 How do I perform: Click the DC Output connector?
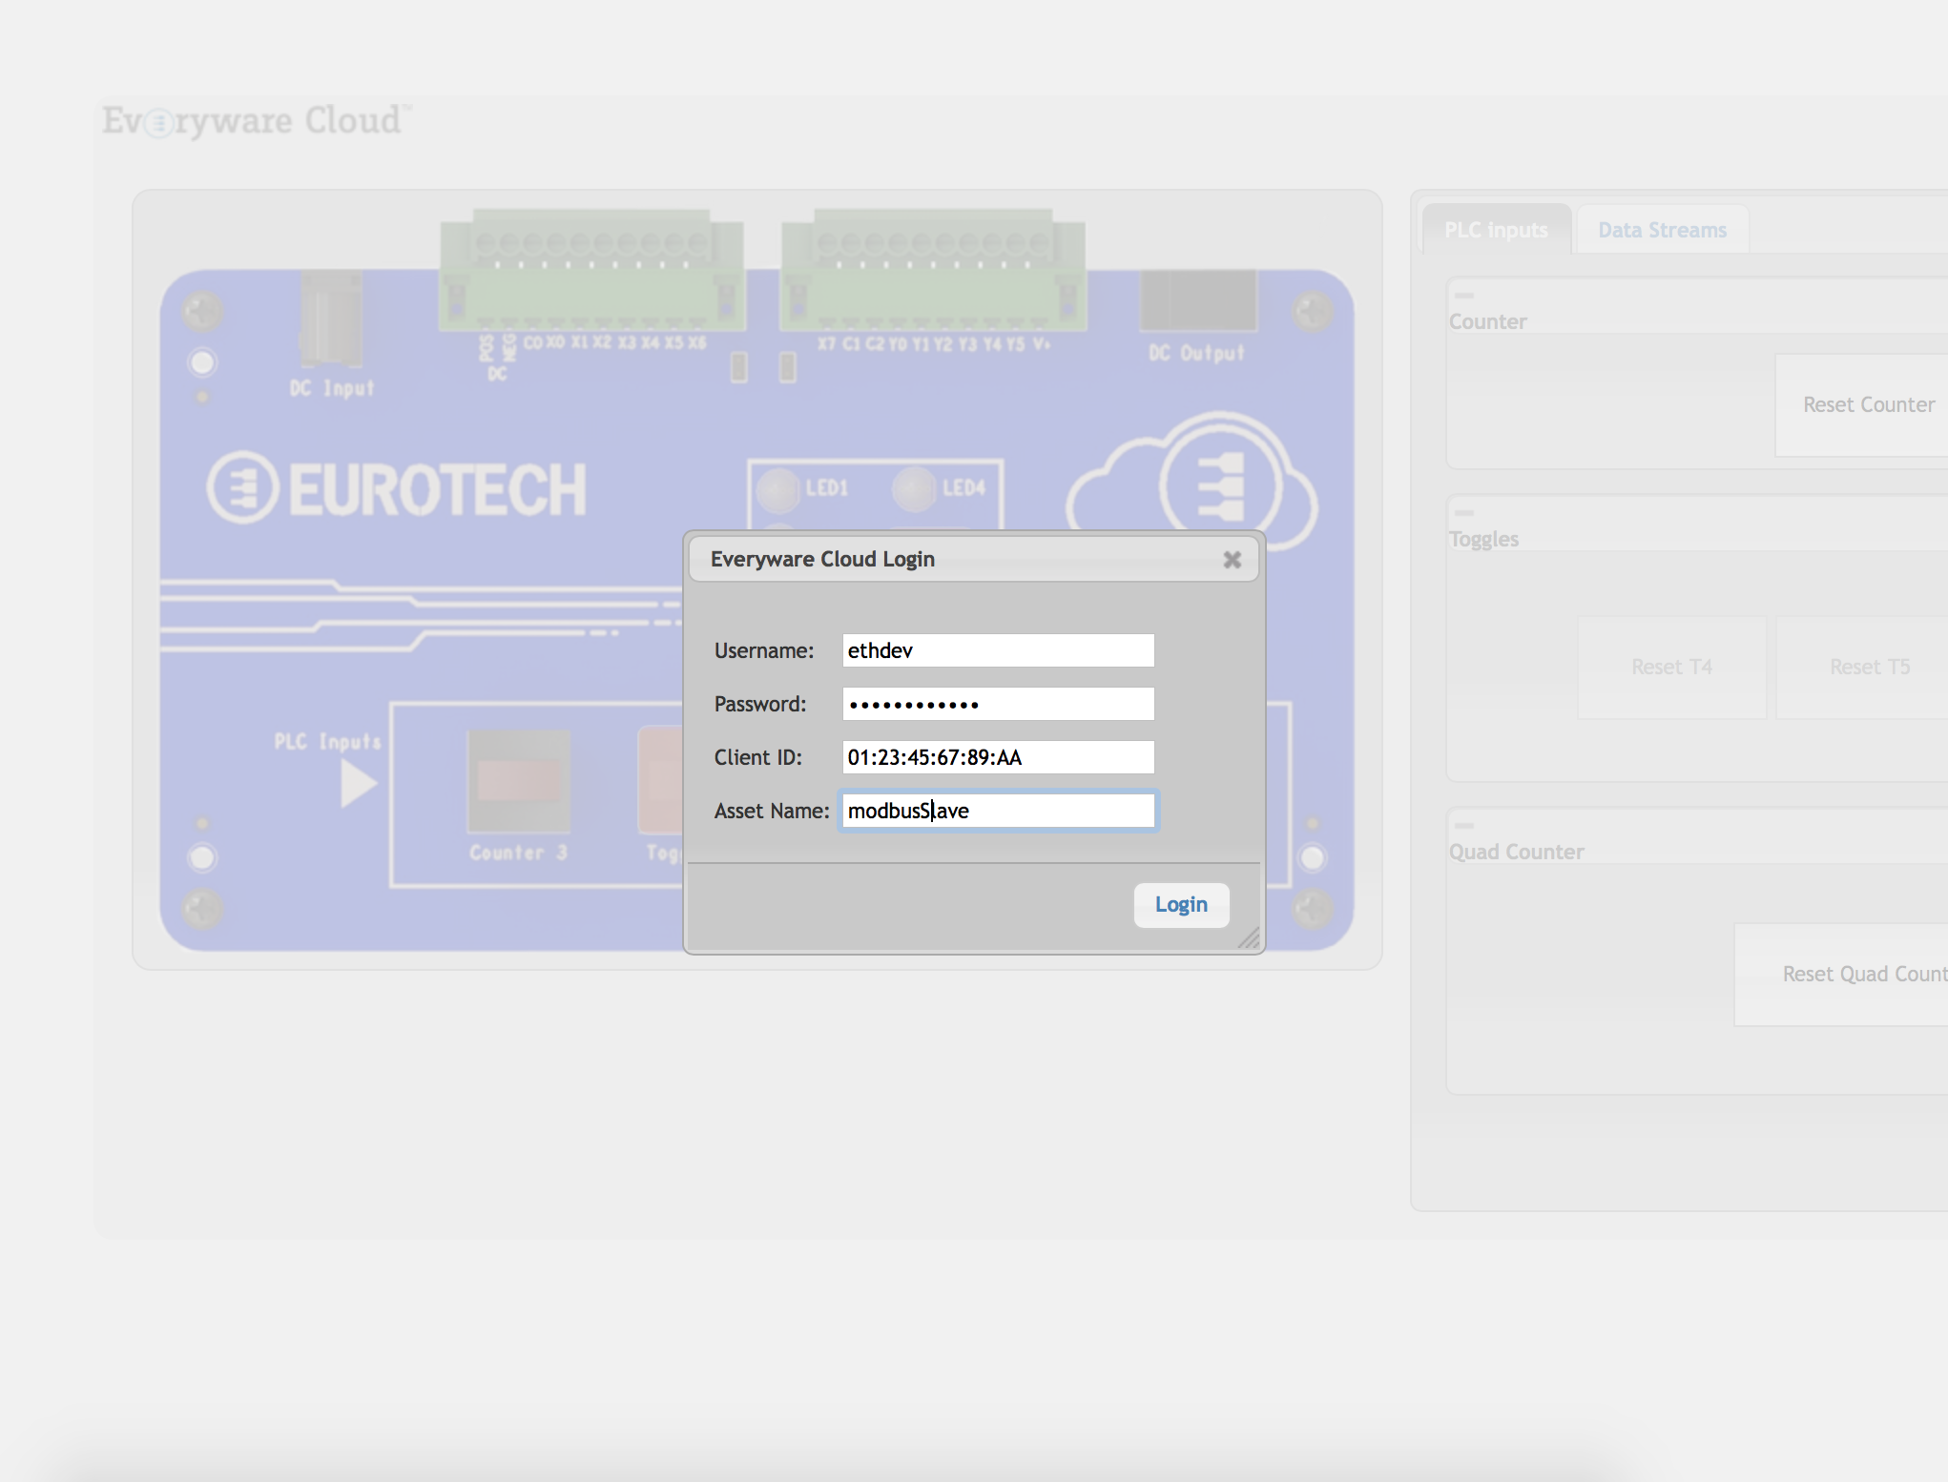(x=1198, y=300)
